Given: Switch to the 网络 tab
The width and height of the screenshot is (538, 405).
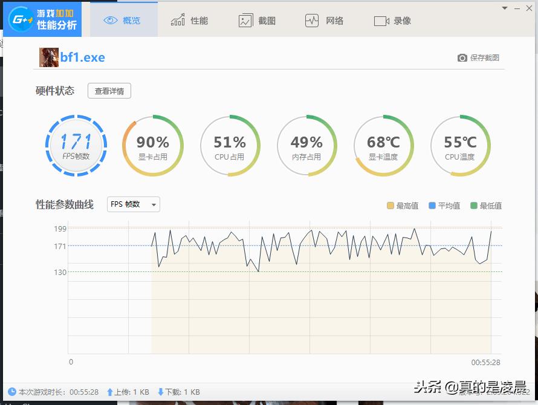Looking at the screenshot, I should click(326, 19).
